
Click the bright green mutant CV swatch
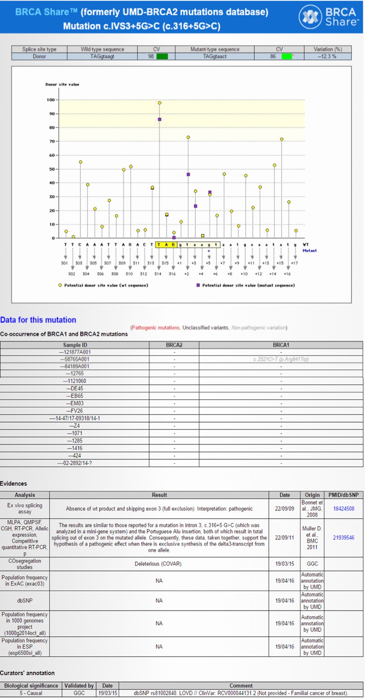click(x=287, y=57)
